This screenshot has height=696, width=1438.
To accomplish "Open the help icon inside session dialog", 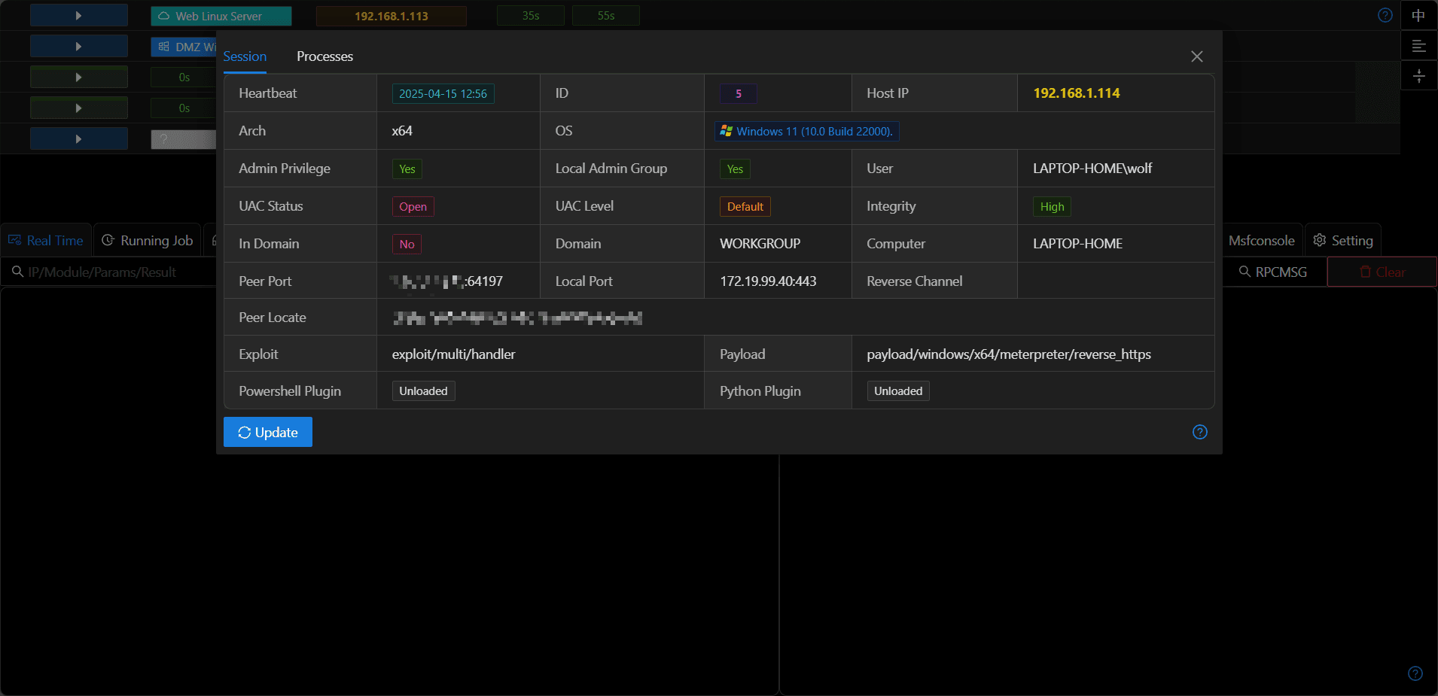I will pyautogui.click(x=1200, y=432).
